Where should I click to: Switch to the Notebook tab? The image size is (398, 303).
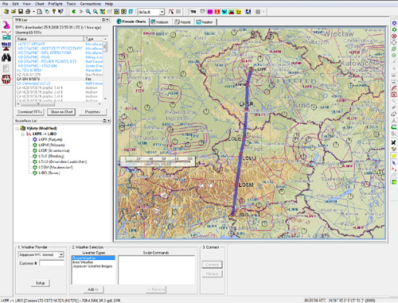(160, 22)
